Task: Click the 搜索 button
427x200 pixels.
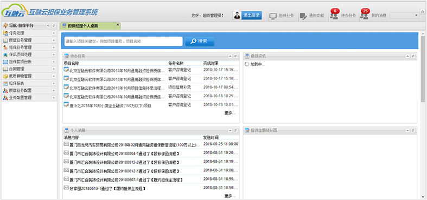Action: 200,41
